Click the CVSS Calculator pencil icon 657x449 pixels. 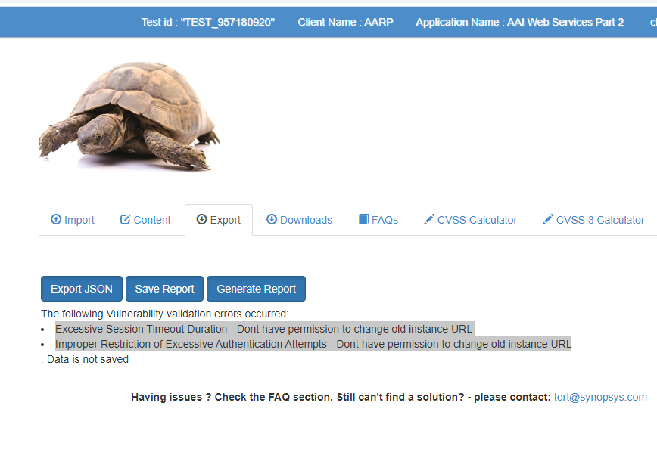click(428, 219)
